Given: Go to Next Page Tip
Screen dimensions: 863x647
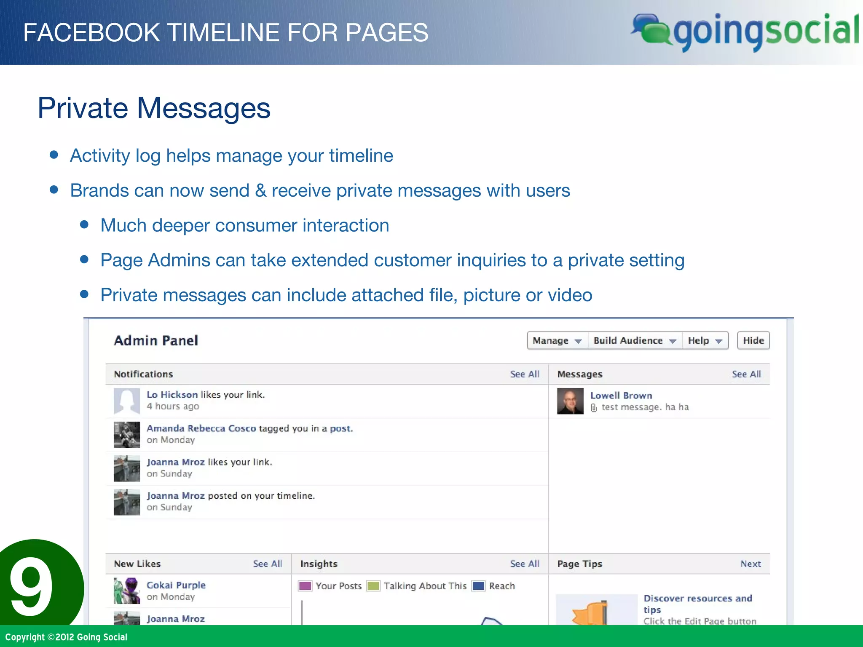Looking at the screenshot, I should click(750, 564).
